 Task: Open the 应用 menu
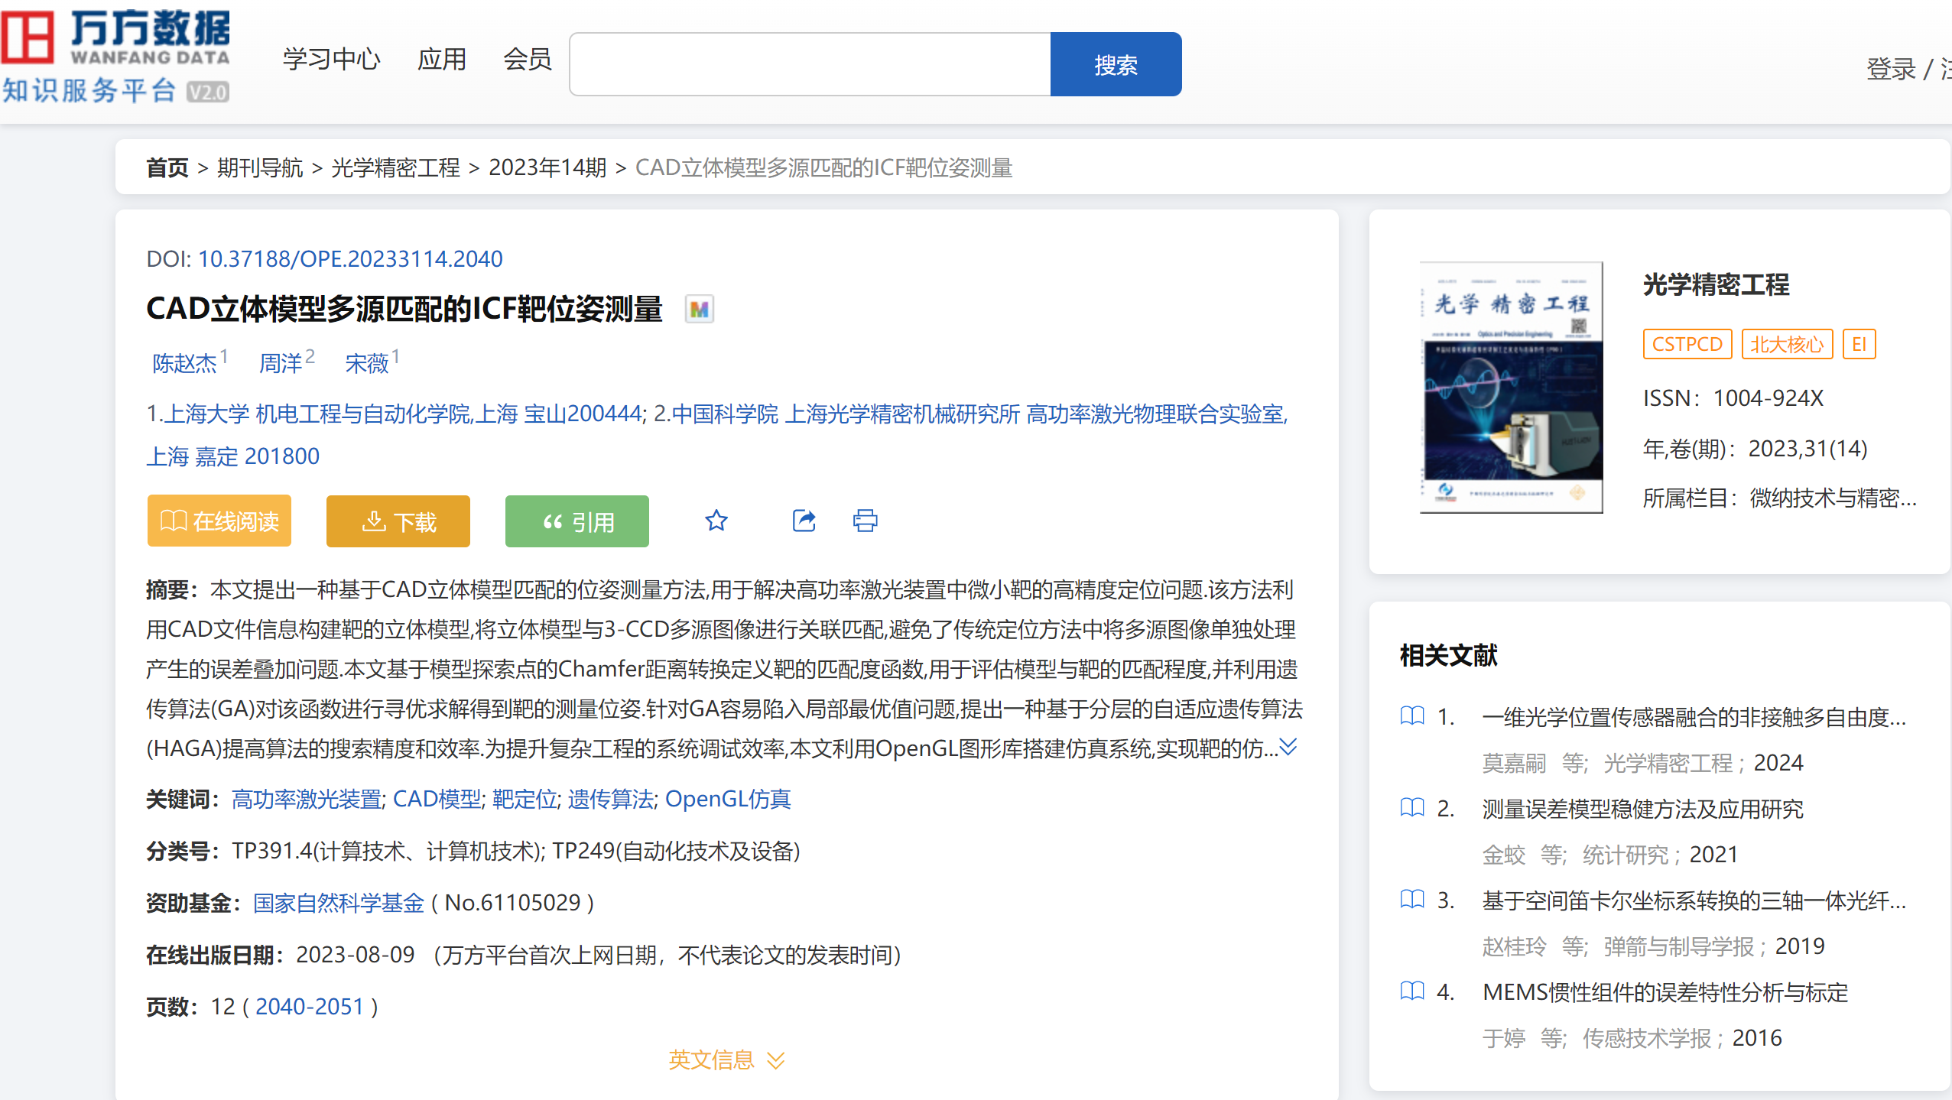click(x=441, y=60)
